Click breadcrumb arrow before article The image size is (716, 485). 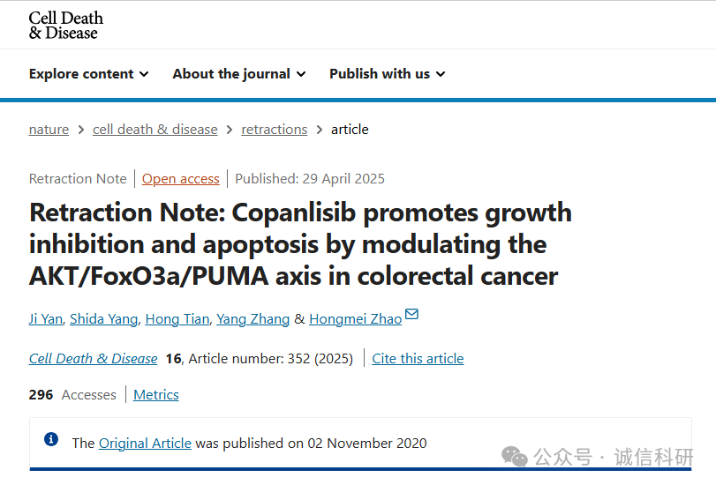coord(320,130)
